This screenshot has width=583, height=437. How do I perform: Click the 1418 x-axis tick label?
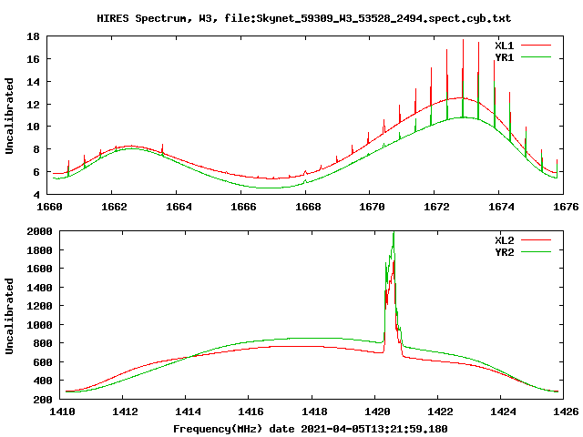(314, 412)
